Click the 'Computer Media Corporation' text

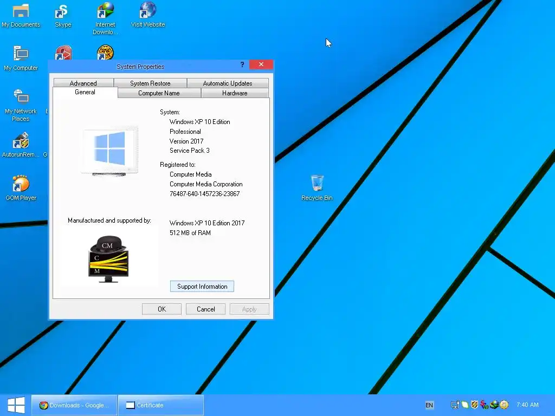[x=206, y=184]
